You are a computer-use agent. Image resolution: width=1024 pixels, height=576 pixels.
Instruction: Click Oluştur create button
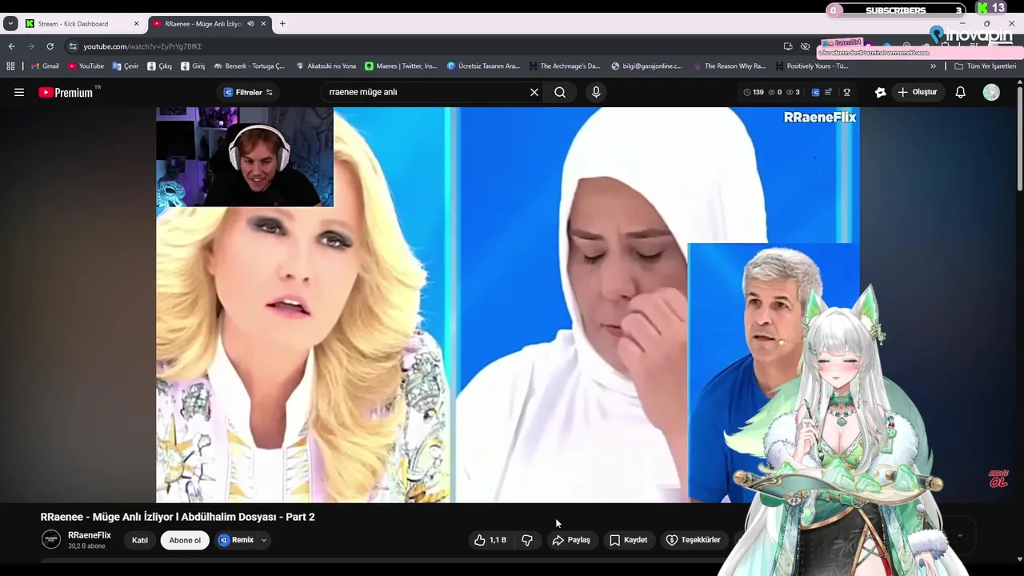click(917, 92)
